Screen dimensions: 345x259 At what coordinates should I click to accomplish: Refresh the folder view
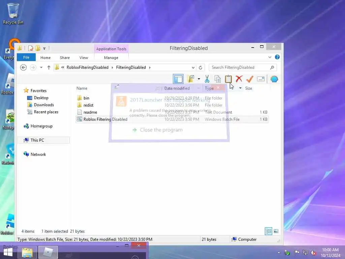[x=200, y=67]
